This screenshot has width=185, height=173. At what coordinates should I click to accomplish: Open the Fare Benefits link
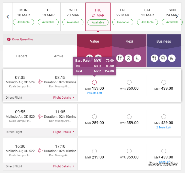click(22, 40)
